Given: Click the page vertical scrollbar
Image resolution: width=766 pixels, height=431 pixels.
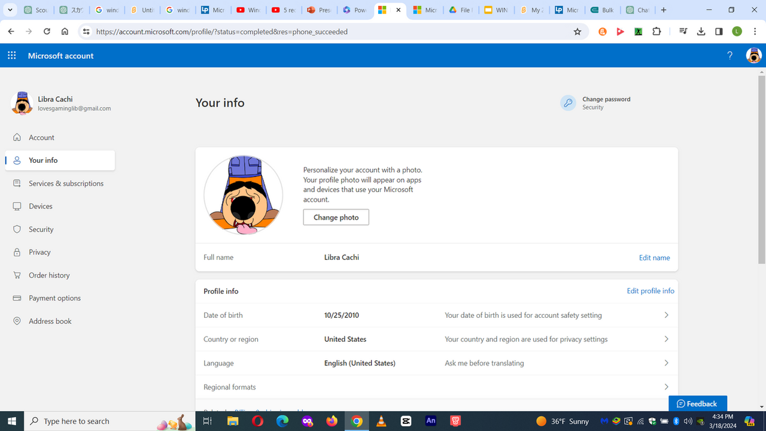Looking at the screenshot, I should point(761,171).
